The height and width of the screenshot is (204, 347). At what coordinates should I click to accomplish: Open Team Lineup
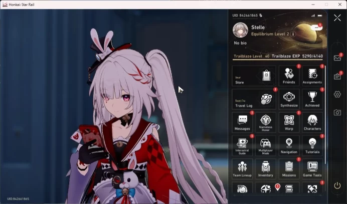(x=242, y=169)
